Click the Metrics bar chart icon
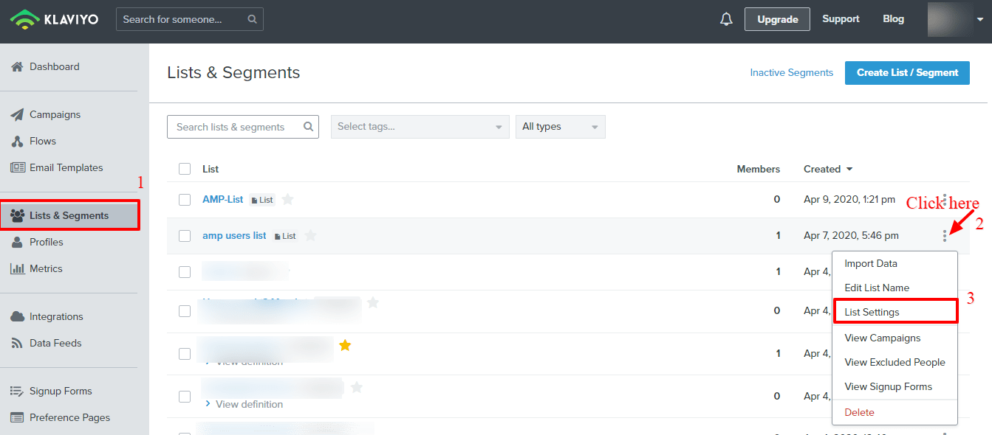This screenshot has width=992, height=435. [18, 268]
